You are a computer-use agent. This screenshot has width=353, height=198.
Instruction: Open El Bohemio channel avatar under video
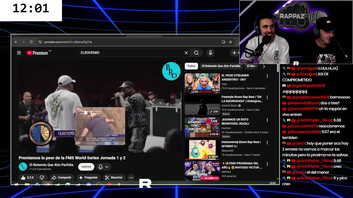coord(23,167)
